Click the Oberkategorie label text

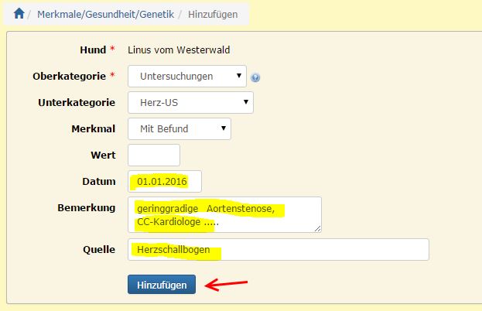[x=68, y=76]
